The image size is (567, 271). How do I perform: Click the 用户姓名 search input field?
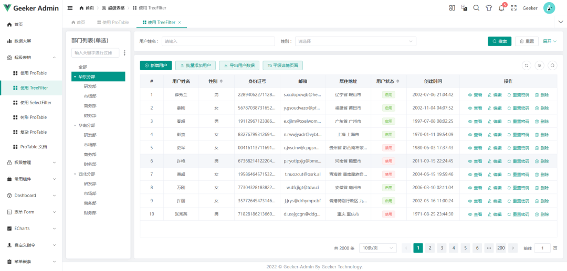(218, 41)
